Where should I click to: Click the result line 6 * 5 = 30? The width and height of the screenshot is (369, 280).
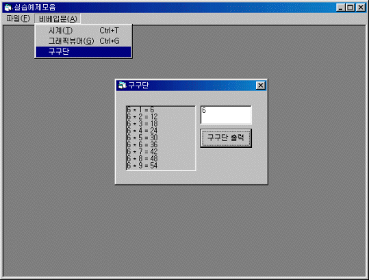click(x=142, y=138)
